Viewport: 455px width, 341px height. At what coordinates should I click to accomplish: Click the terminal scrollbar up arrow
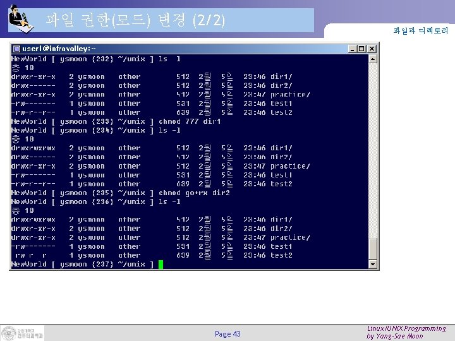[373, 59]
